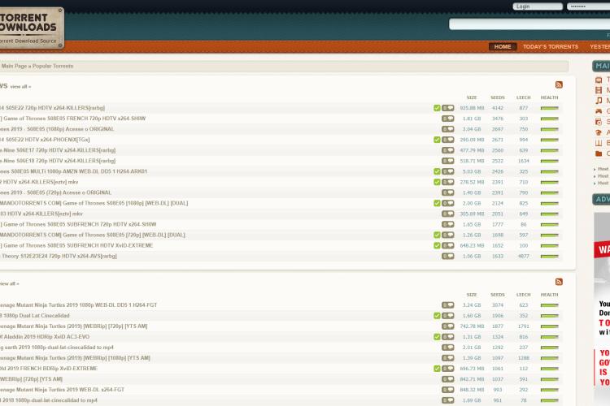This screenshot has height=406, width=610.
Task: Open the television icon category in sidebar
Action: (x=599, y=80)
